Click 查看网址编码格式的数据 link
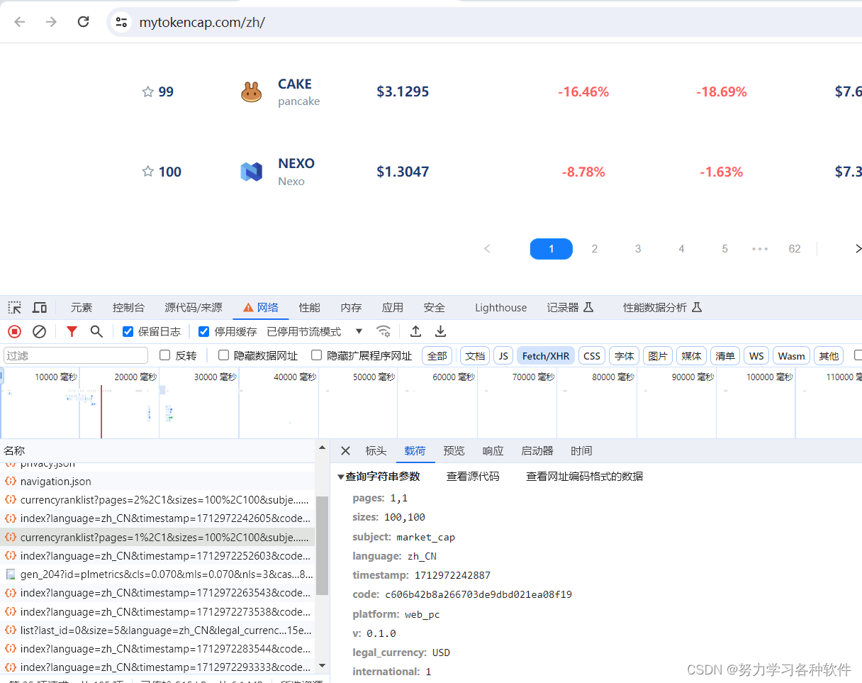Viewport: 862px width, 683px height. tap(585, 477)
